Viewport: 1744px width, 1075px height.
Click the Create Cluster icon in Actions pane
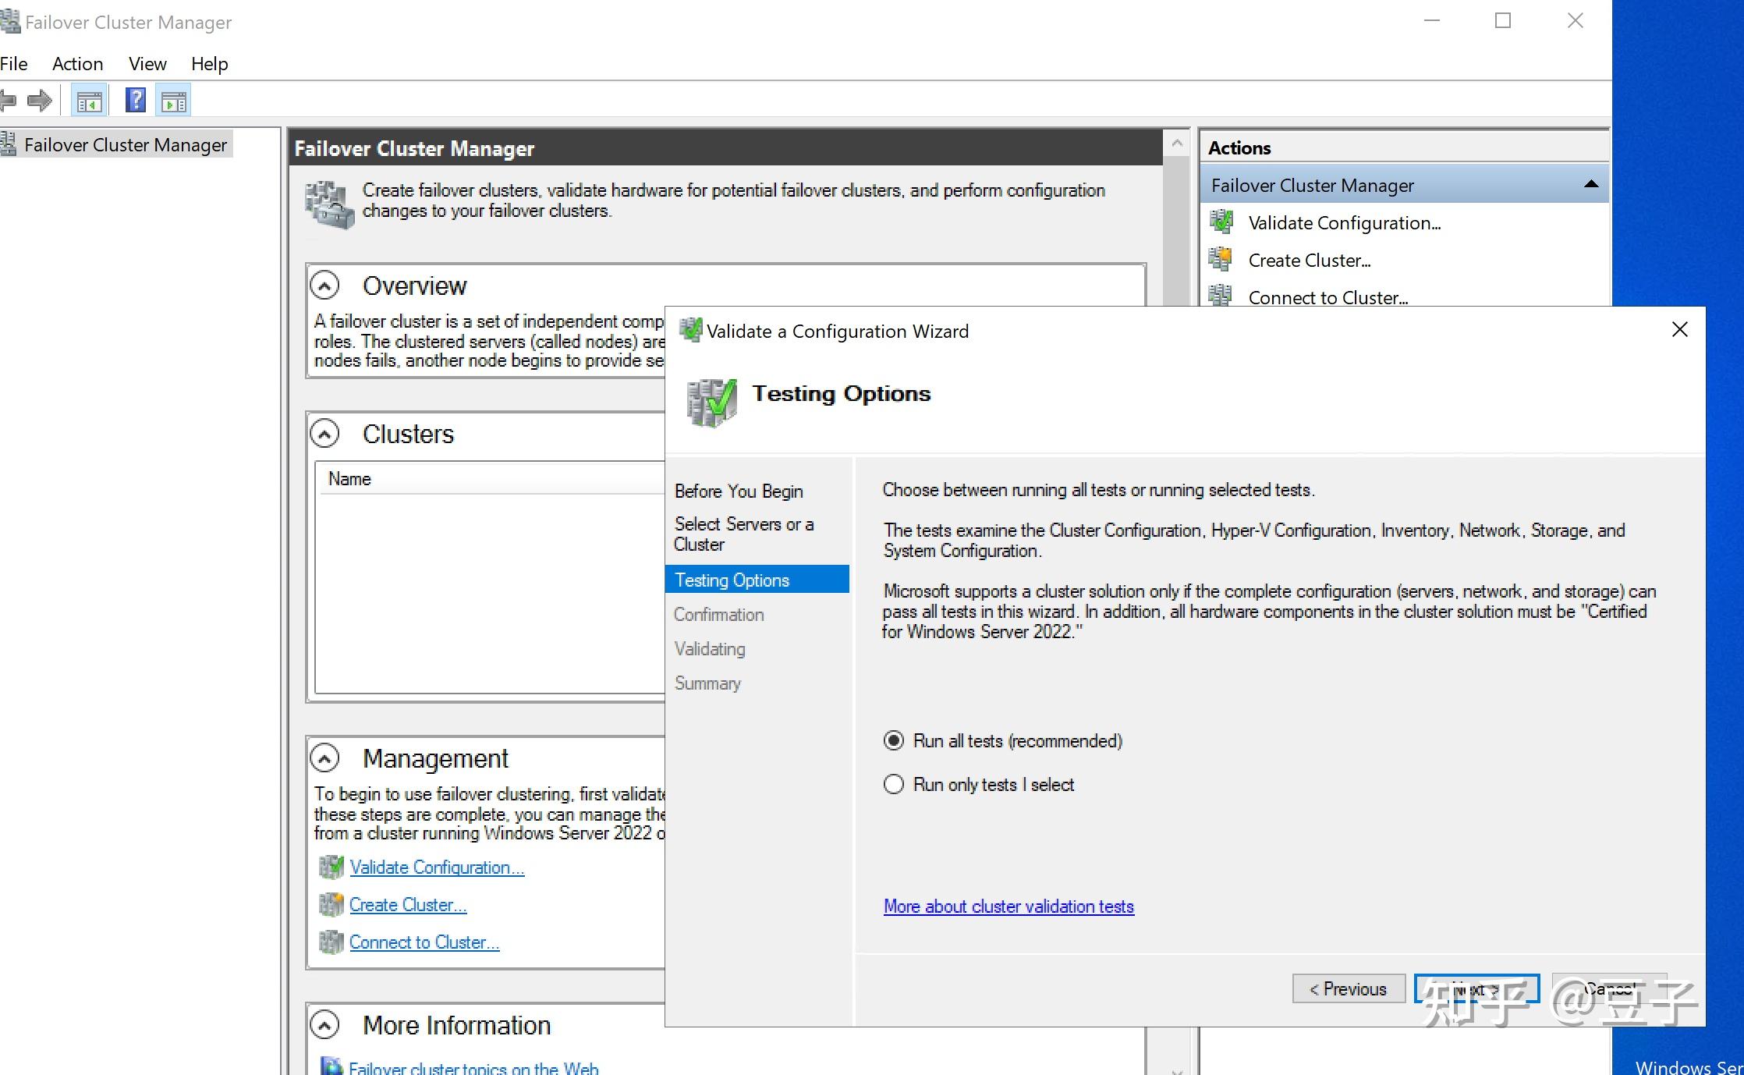click(x=1221, y=259)
